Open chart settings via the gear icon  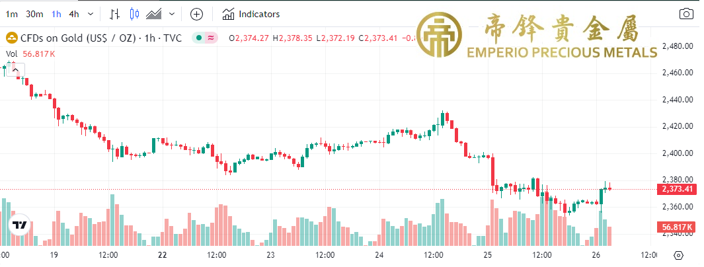[679, 255]
